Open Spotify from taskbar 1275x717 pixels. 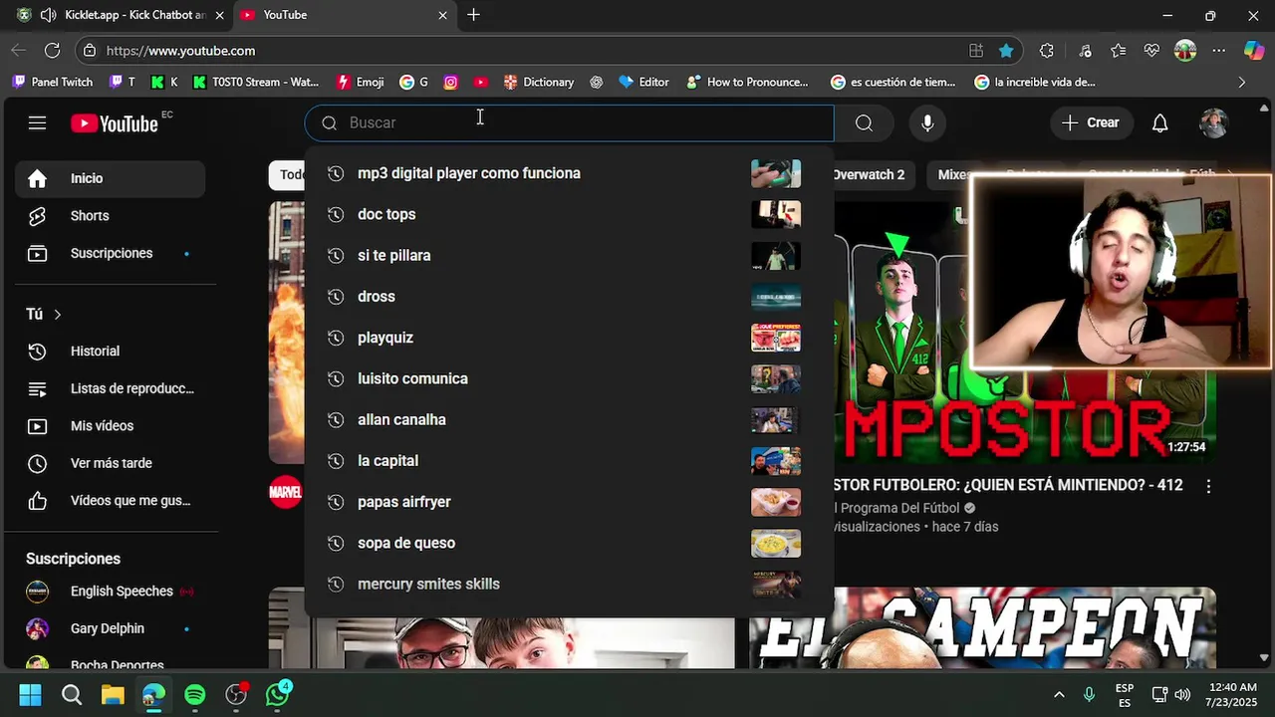(194, 694)
